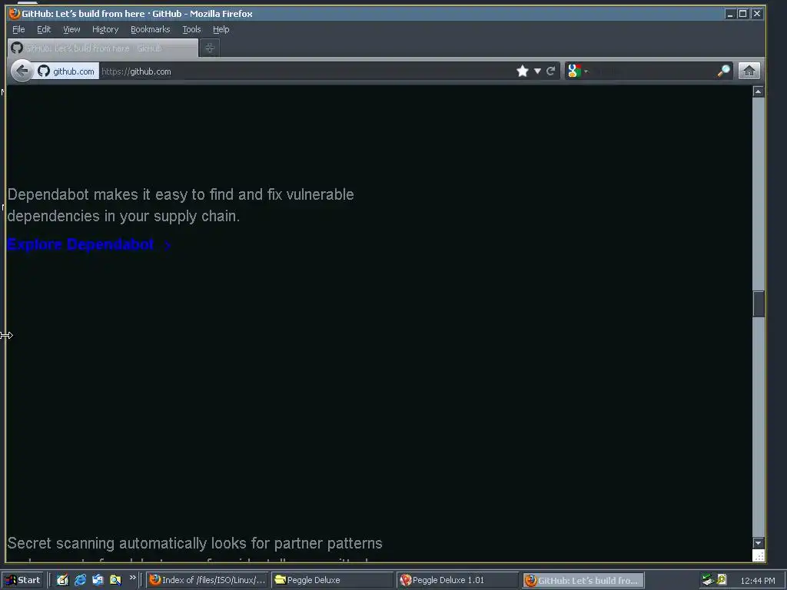Click the window resize grip corner
This screenshot has height=590, width=787.
(759, 555)
